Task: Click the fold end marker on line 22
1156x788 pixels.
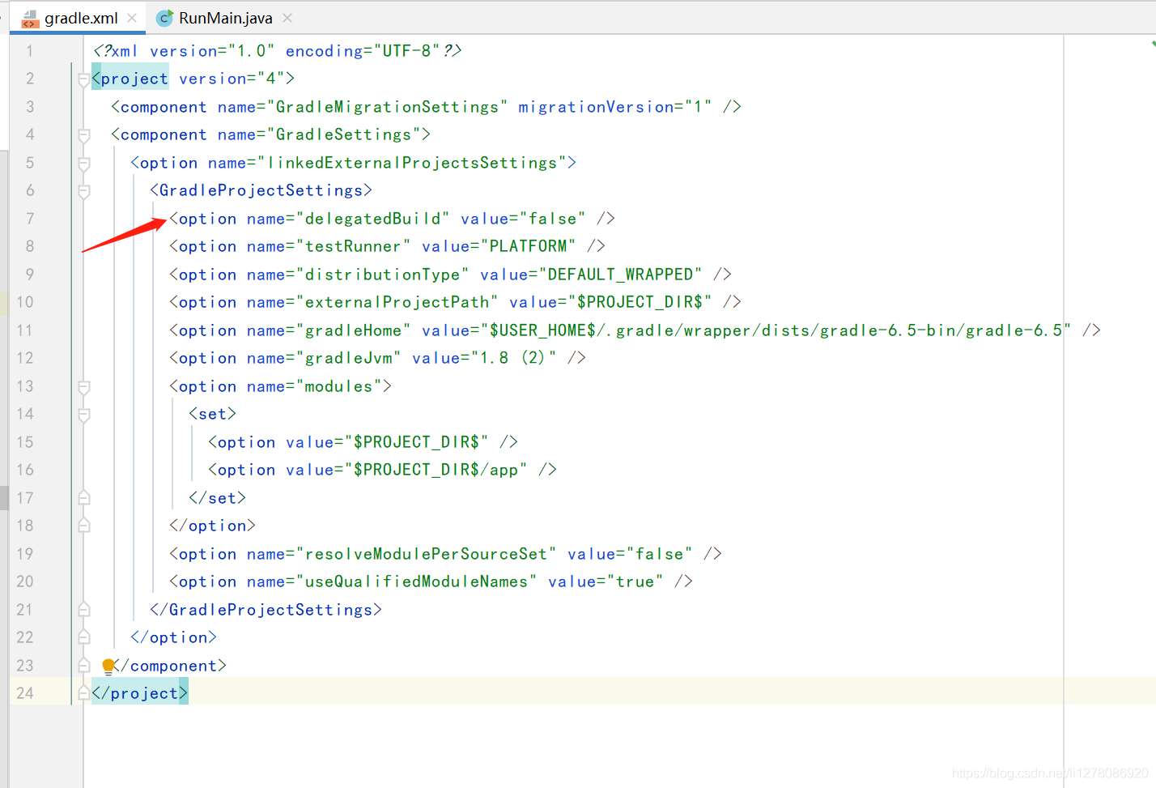Action: 83,637
